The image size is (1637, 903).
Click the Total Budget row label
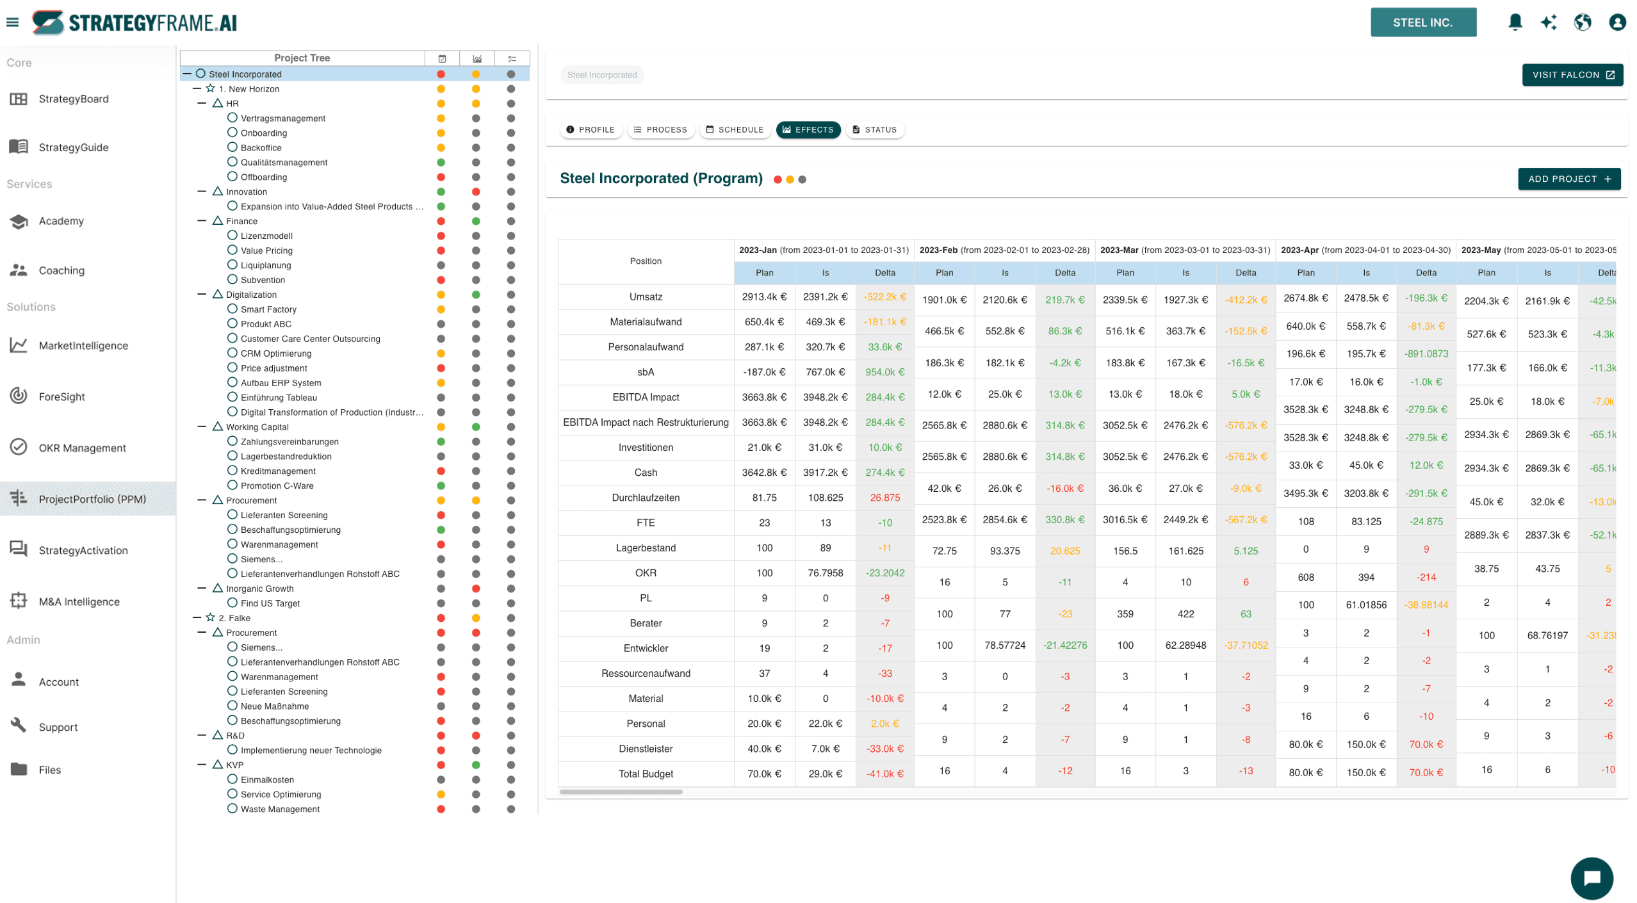coord(646,774)
